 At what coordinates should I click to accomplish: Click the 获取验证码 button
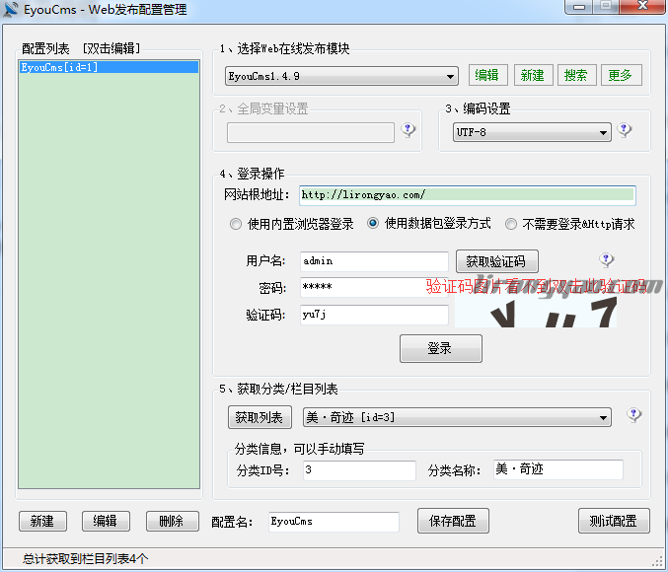click(x=496, y=261)
